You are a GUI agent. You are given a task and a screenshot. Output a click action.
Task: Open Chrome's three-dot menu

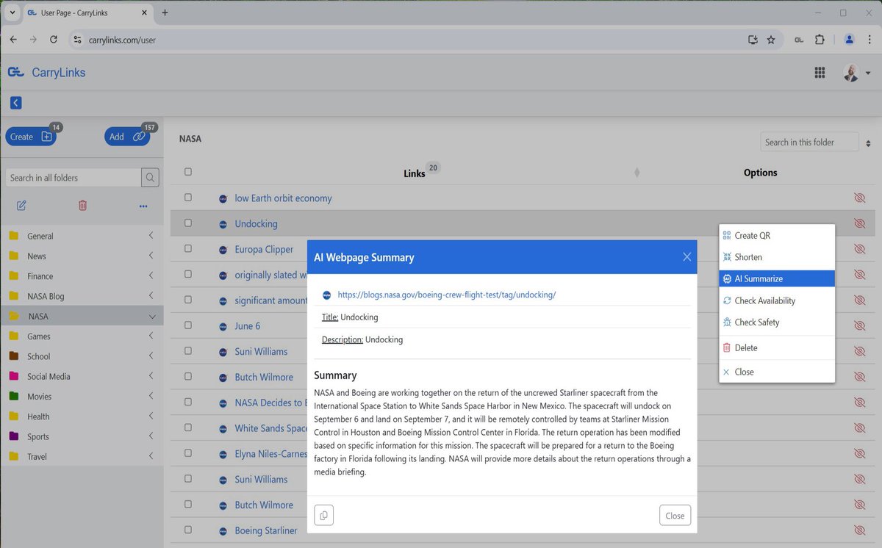(870, 40)
